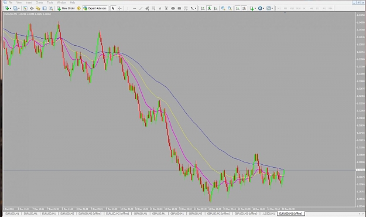
Task: Toggle chart auto scroll
Action: [238, 8]
